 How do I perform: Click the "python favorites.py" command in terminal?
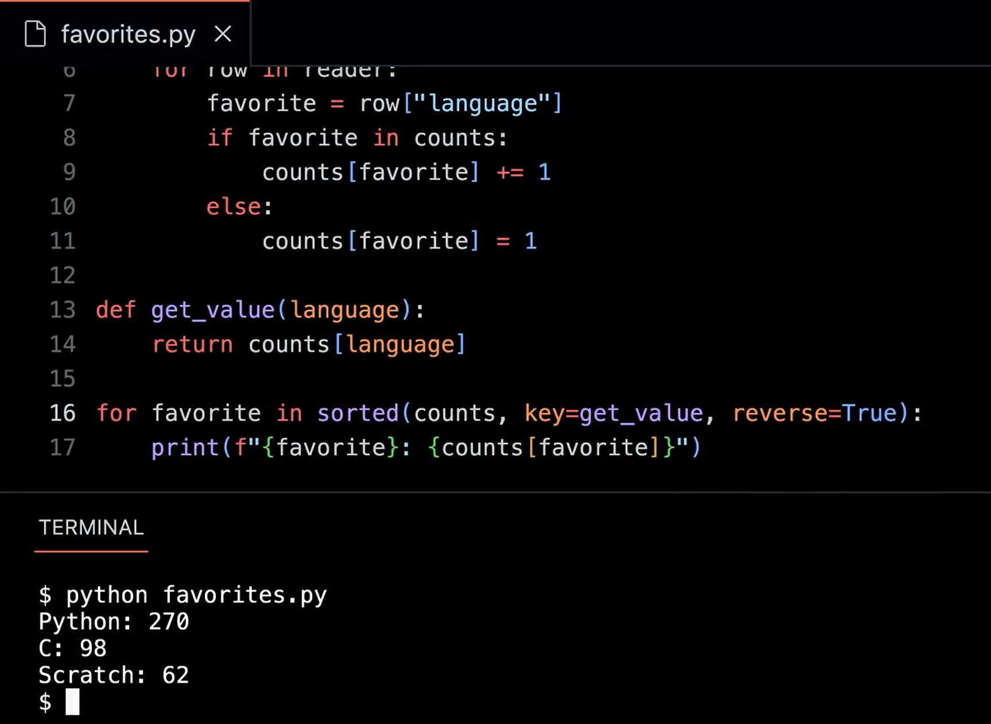pos(196,595)
